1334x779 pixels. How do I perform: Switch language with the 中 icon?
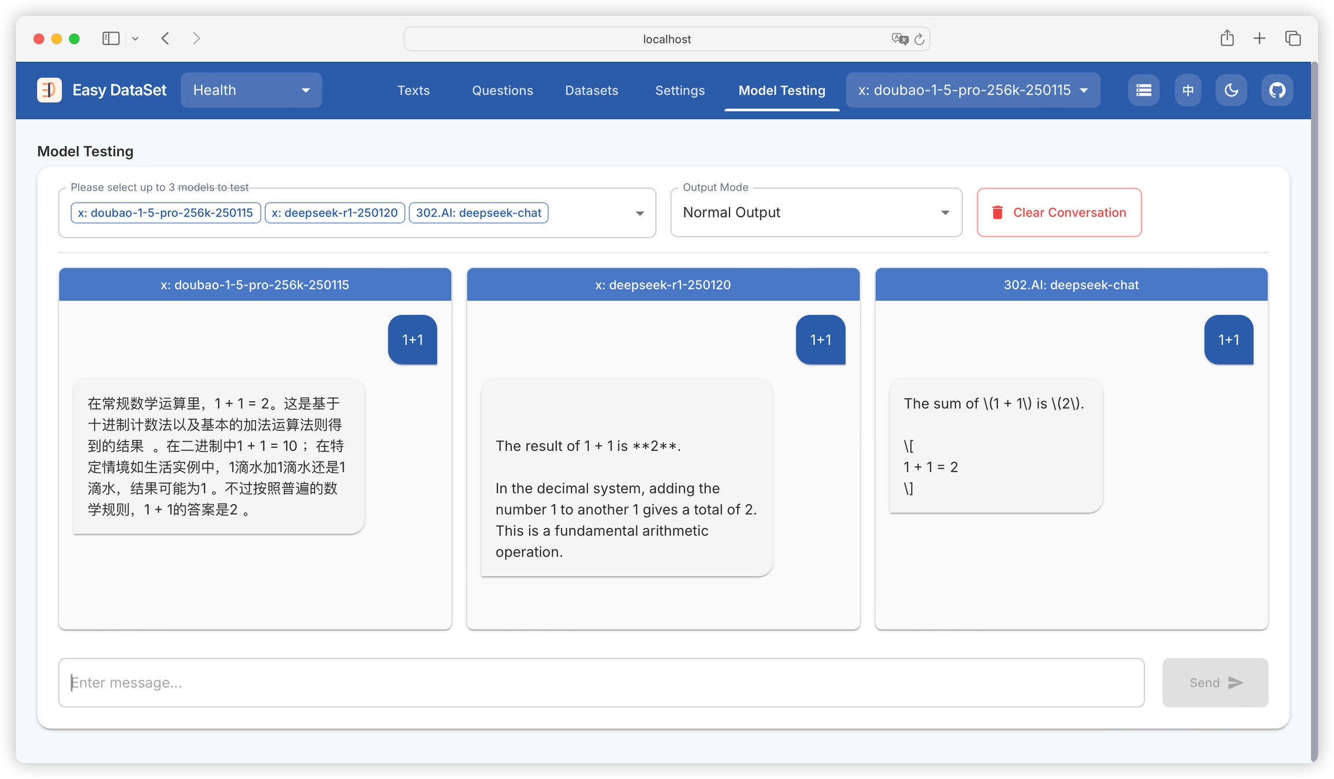point(1188,90)
